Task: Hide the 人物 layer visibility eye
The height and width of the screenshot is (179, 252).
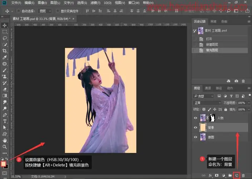Action: pos(196,118)
